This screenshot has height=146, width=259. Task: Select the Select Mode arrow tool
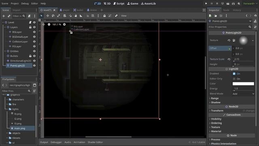(x=41, y=16)
